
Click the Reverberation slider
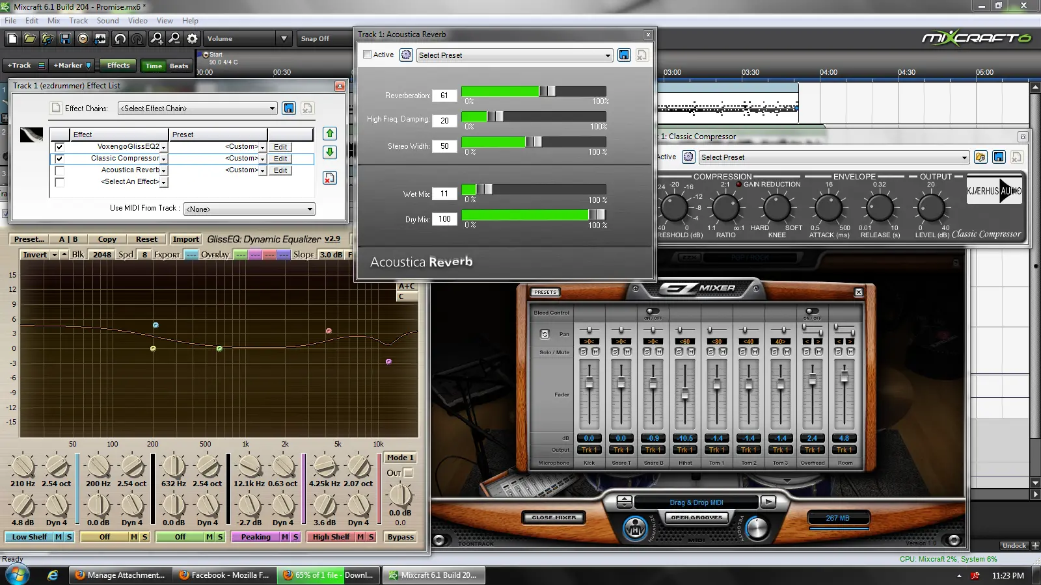coord(534,91)
